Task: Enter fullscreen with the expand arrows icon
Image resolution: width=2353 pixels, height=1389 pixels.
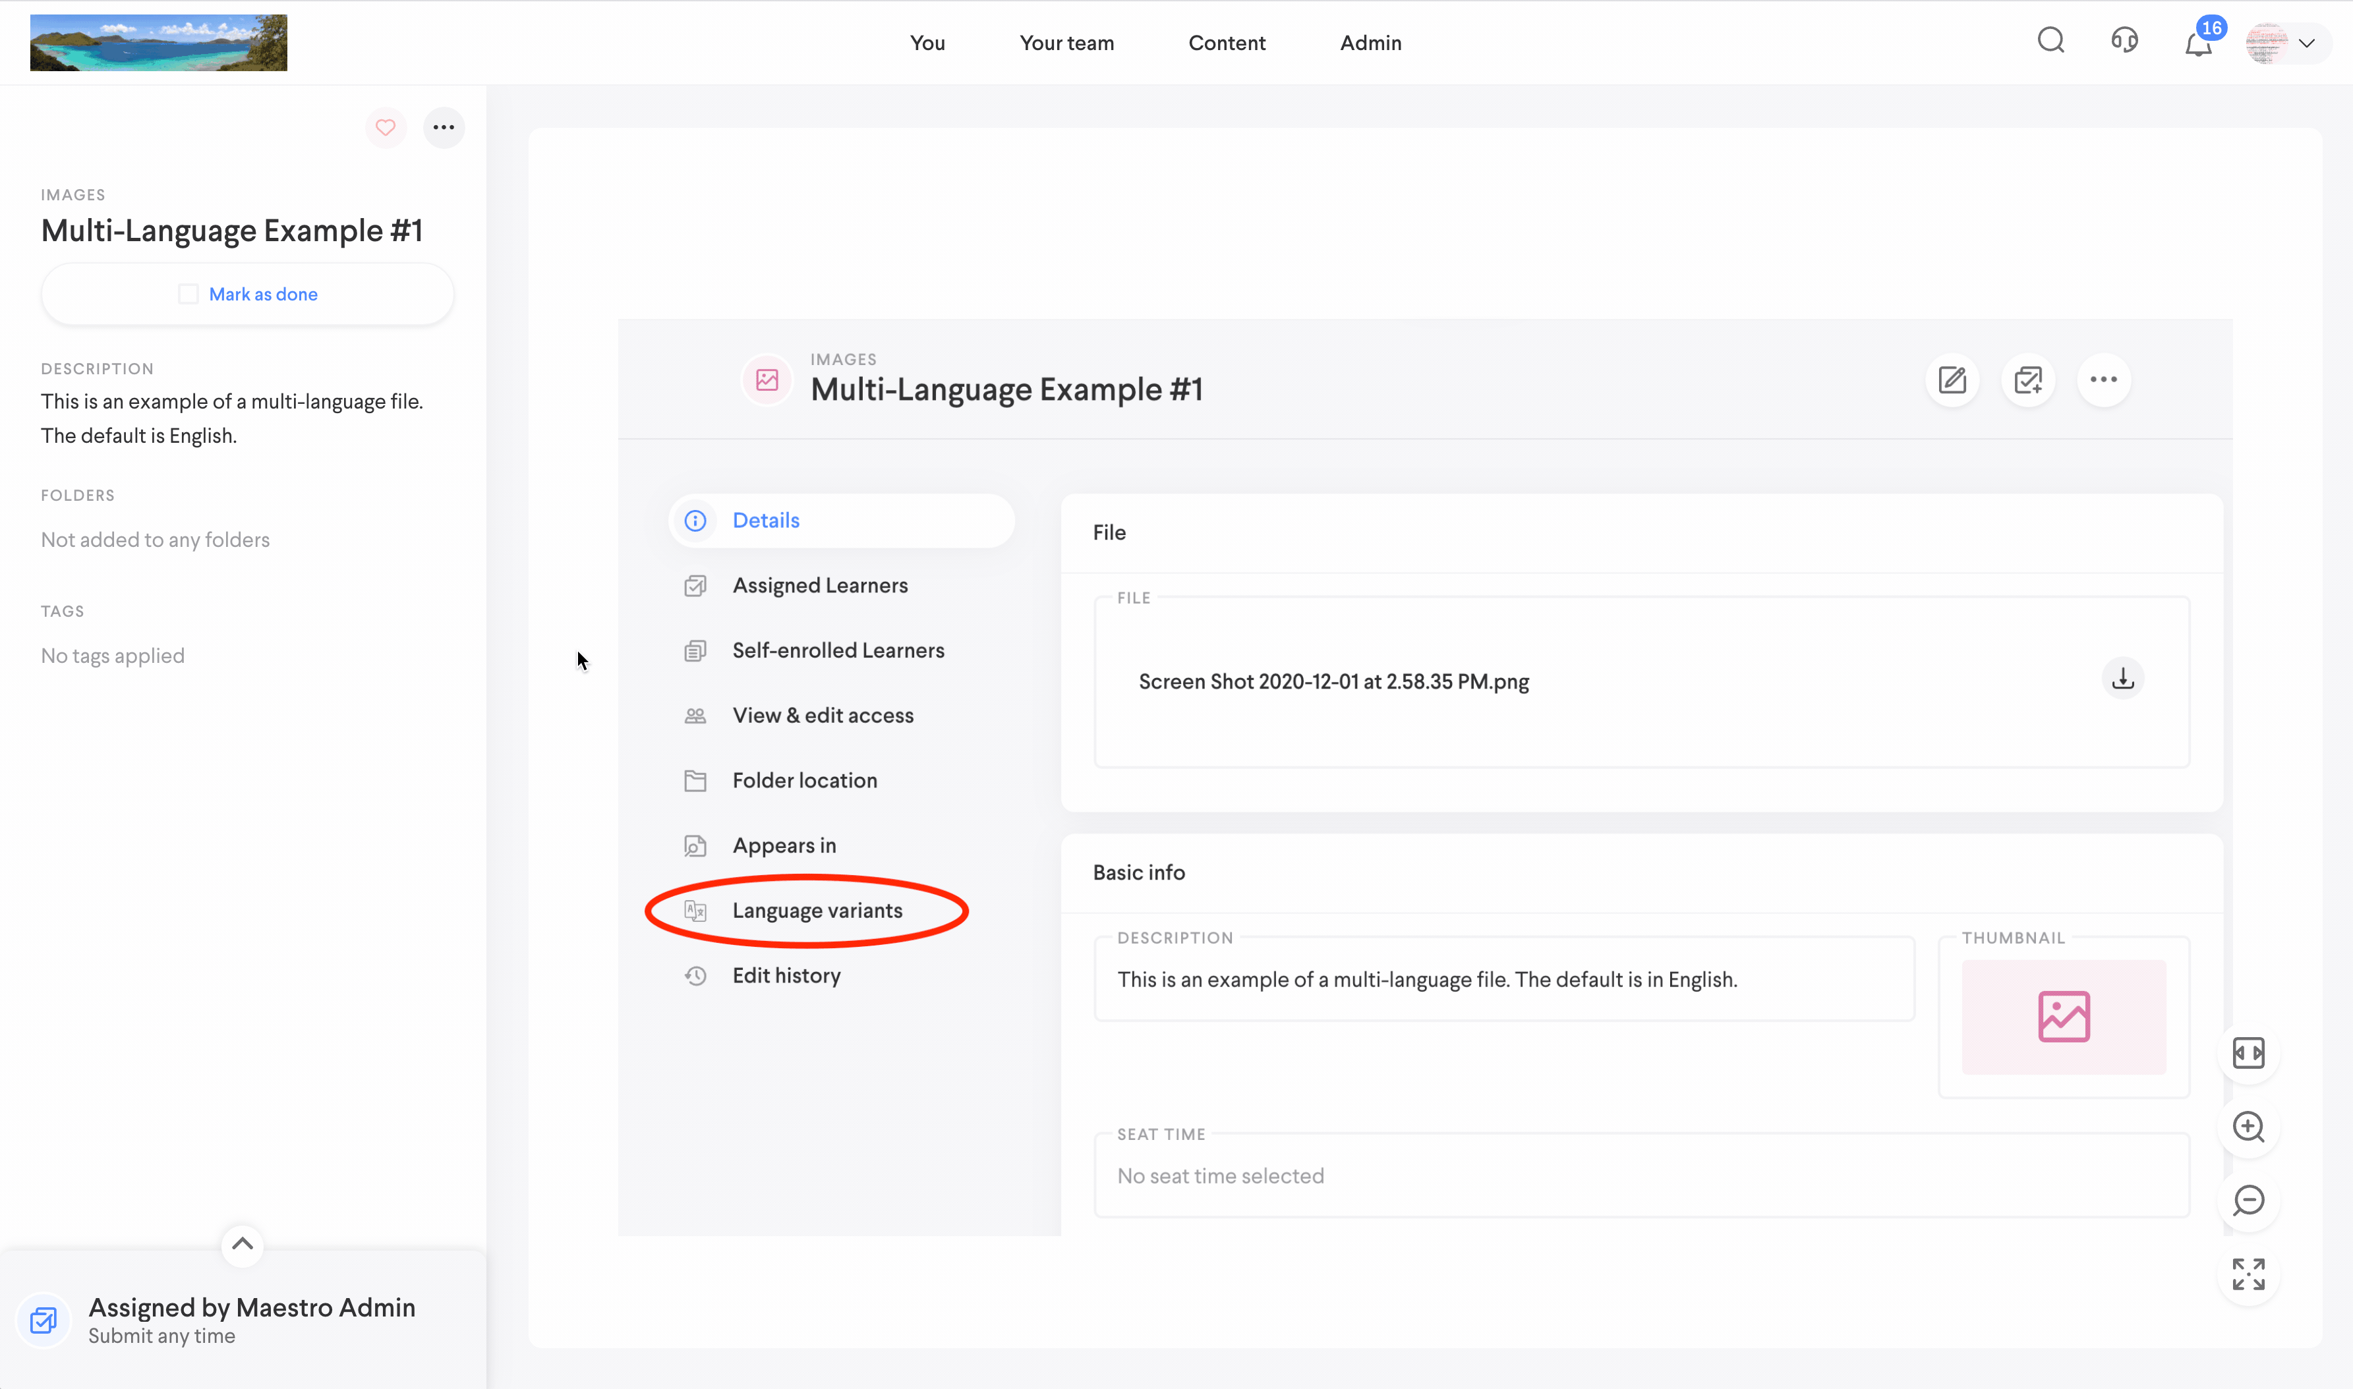Action: pyautogui.click(x=2248, y=1274)
